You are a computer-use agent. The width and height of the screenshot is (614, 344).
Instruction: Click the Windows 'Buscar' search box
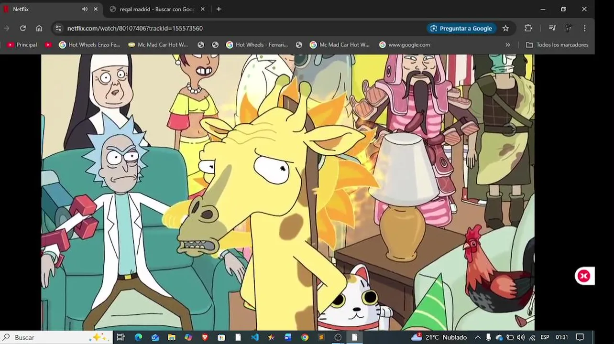click(56, 337)
